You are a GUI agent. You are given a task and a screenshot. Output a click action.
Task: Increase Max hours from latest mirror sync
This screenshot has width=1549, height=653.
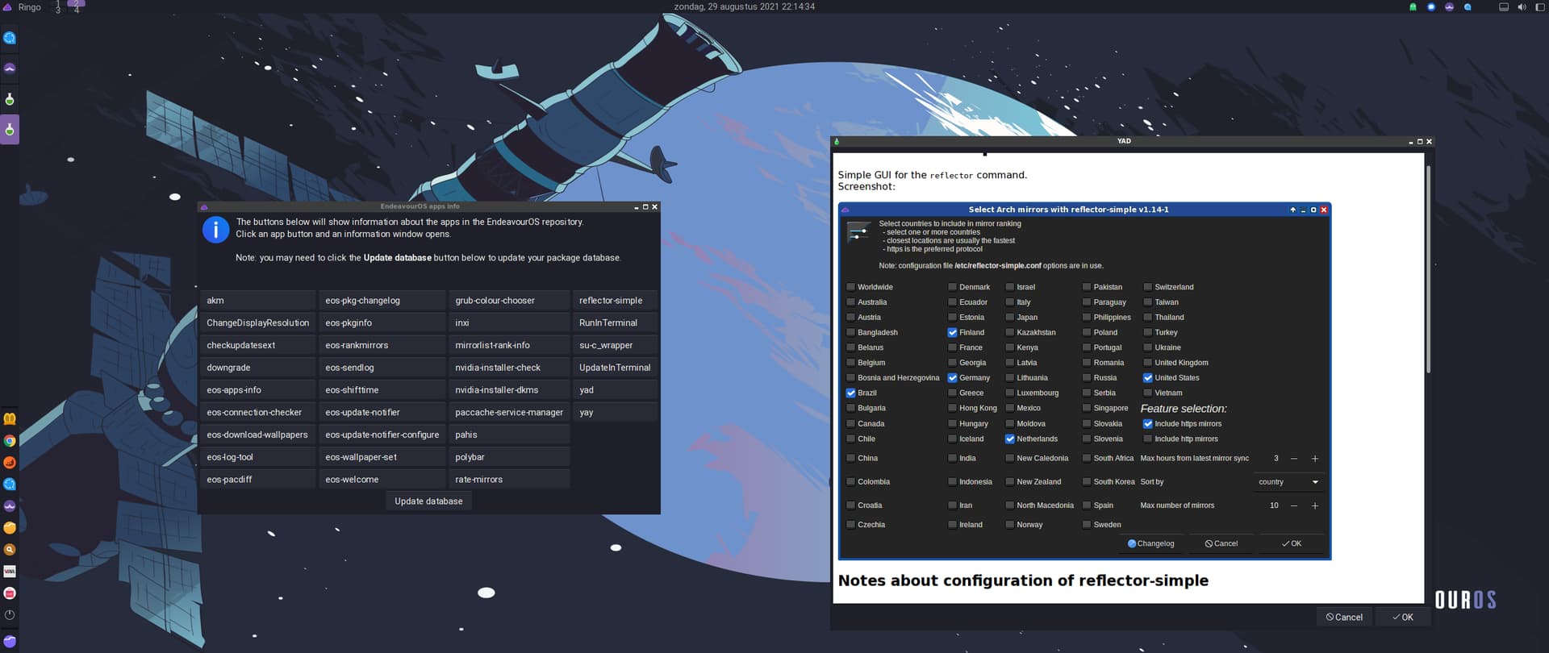[x=1315, y=459]
